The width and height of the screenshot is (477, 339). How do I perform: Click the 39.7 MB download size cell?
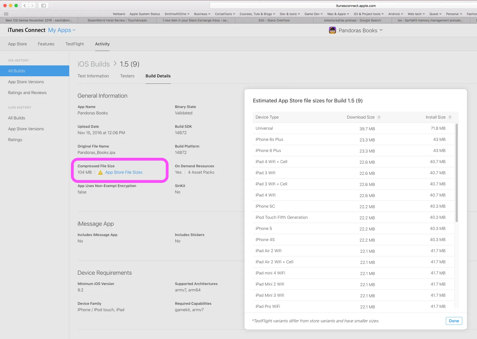click(x=367, y=129)
